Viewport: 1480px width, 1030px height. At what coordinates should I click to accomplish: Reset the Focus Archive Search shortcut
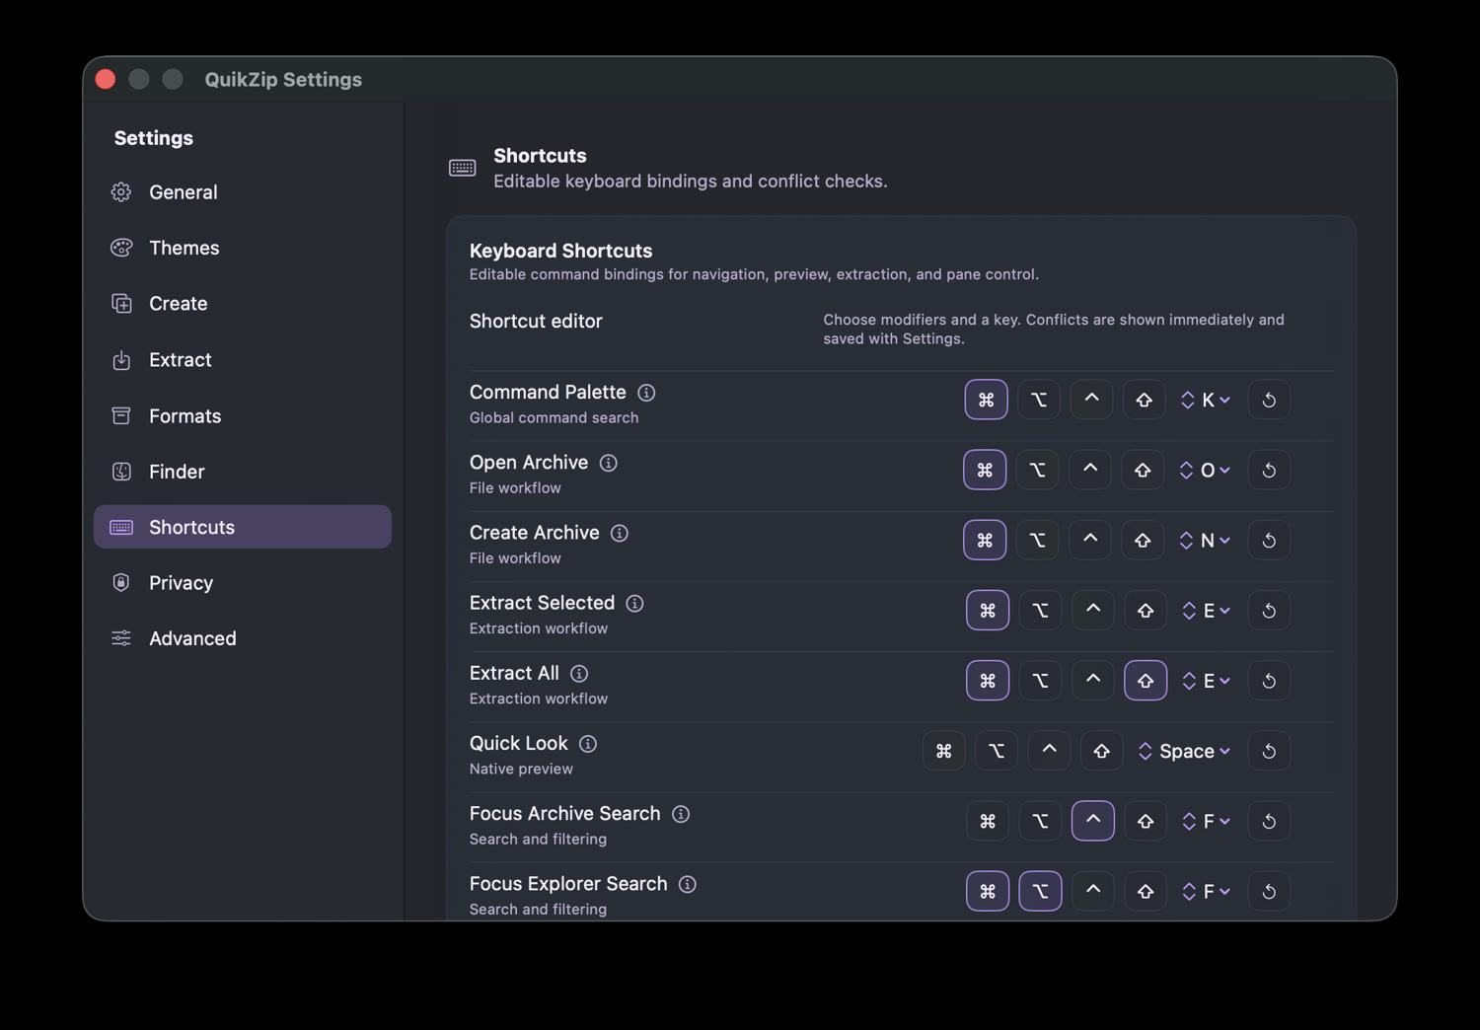1269,821
